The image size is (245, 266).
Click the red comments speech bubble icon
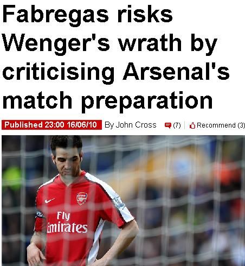(168, 125)
